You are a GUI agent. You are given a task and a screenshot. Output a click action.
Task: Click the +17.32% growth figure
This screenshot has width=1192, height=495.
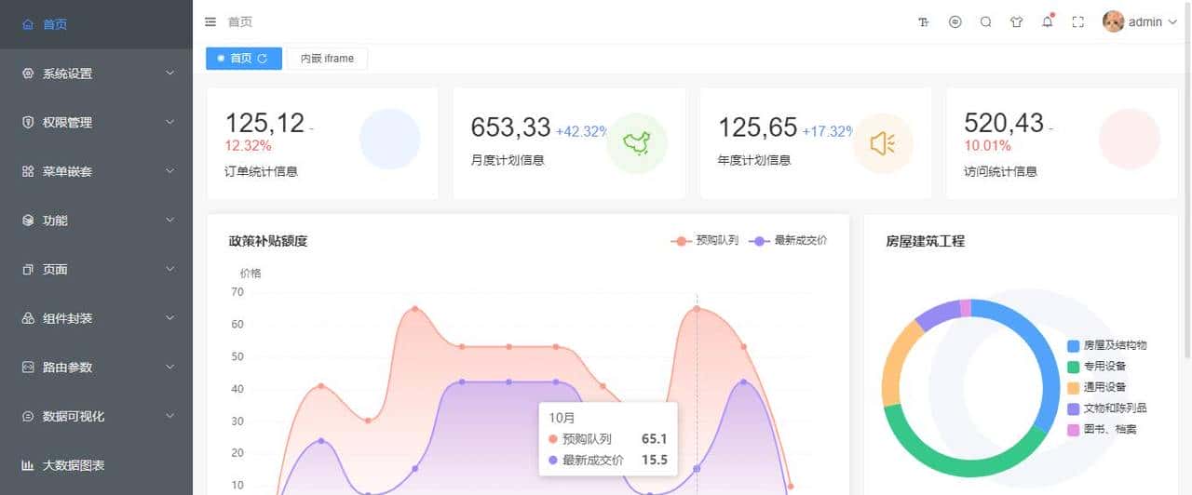click(828, 132)
